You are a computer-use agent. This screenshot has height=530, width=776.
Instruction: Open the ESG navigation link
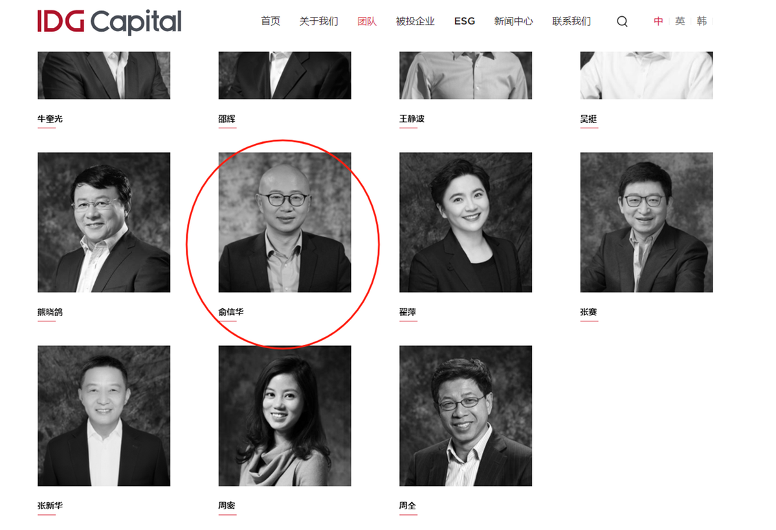tap(464, 21)
